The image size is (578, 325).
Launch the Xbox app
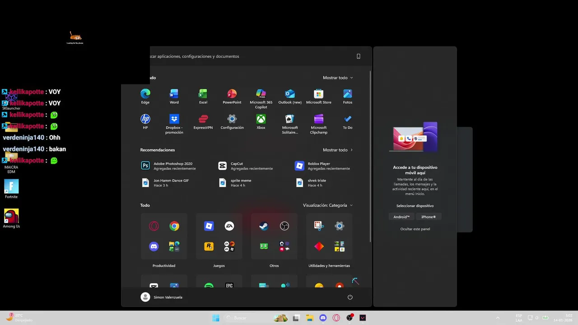coord(261,122)
